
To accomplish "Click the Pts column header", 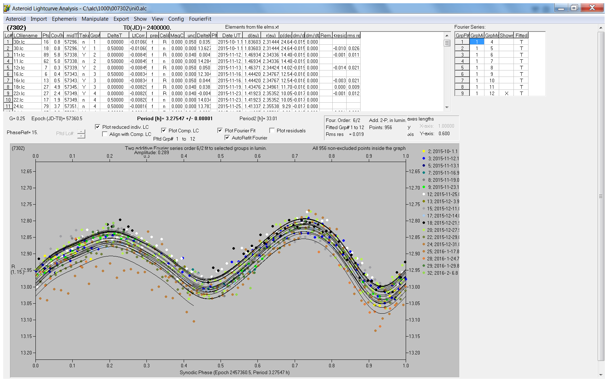I will click(x=46, y=35).
